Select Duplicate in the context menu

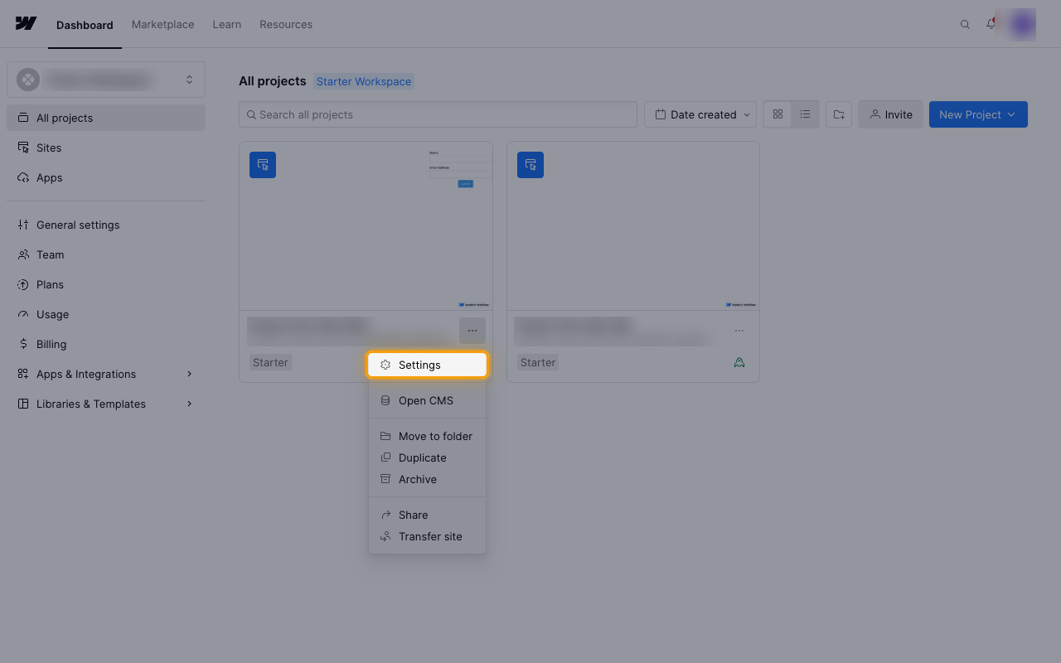(x=427, y=457)
